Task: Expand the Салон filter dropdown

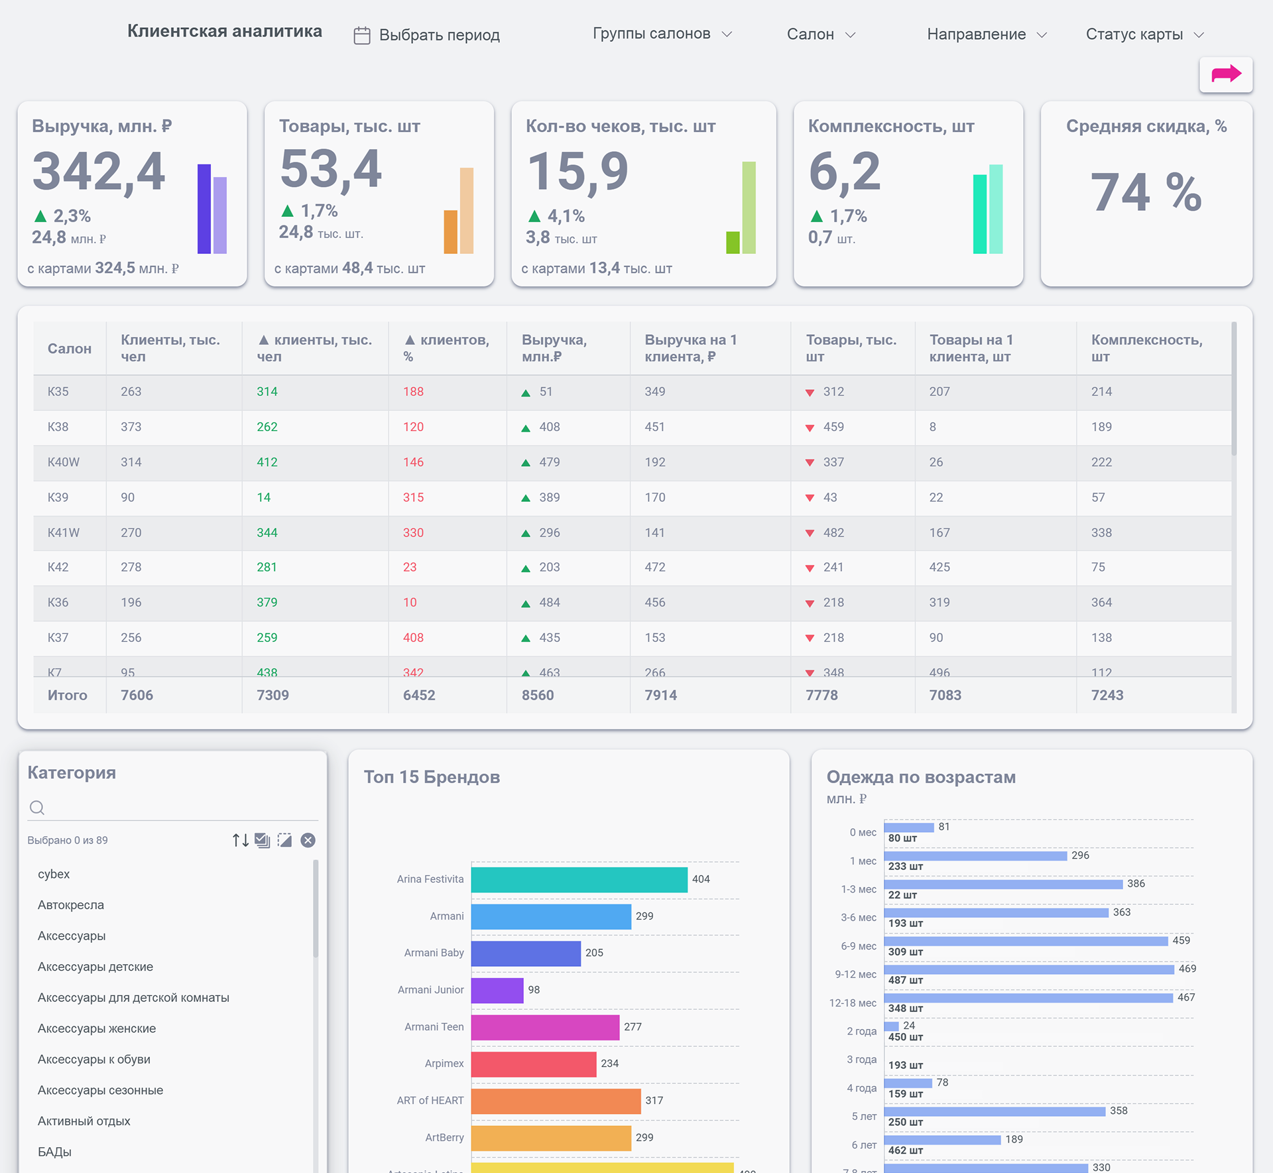Action: click(821, 34)
